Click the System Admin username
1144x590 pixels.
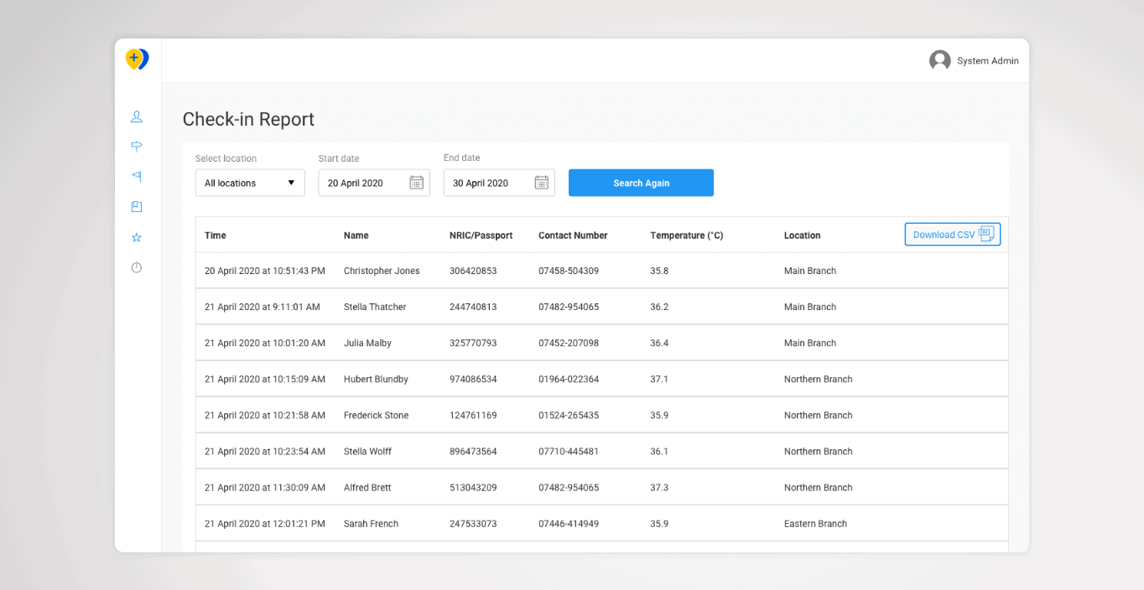[988, 60]
